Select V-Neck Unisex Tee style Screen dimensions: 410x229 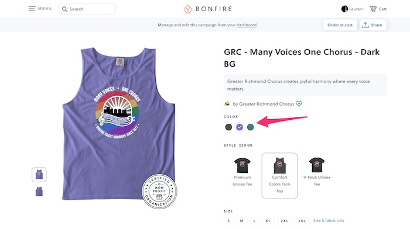317,172
